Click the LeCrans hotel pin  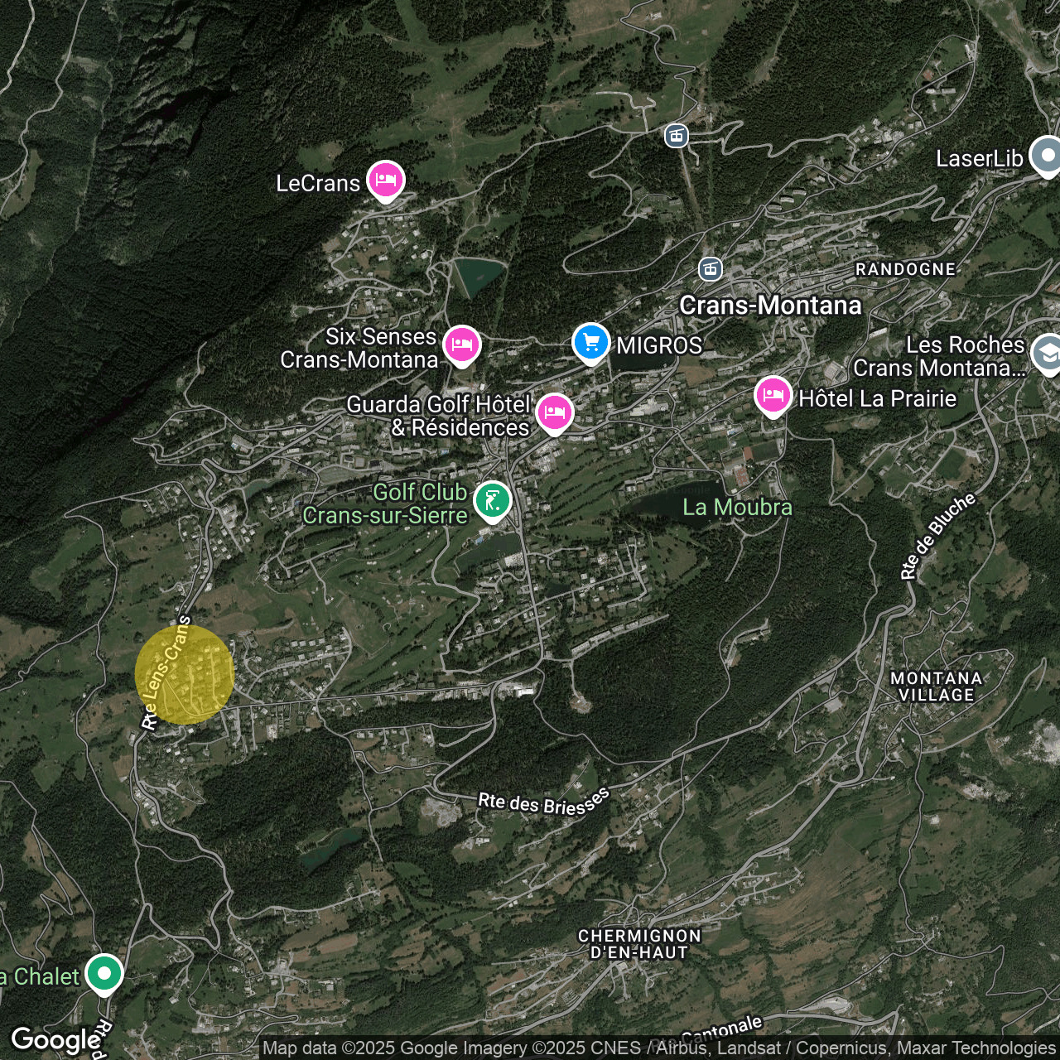point(385,181)
